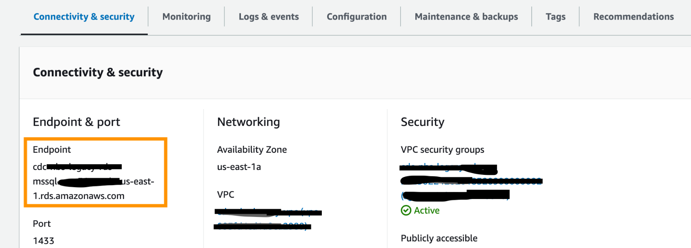Select the Configuration tab

[357, 17]
